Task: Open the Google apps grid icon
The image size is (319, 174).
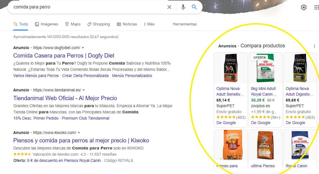Action: (x=316, y=7)
